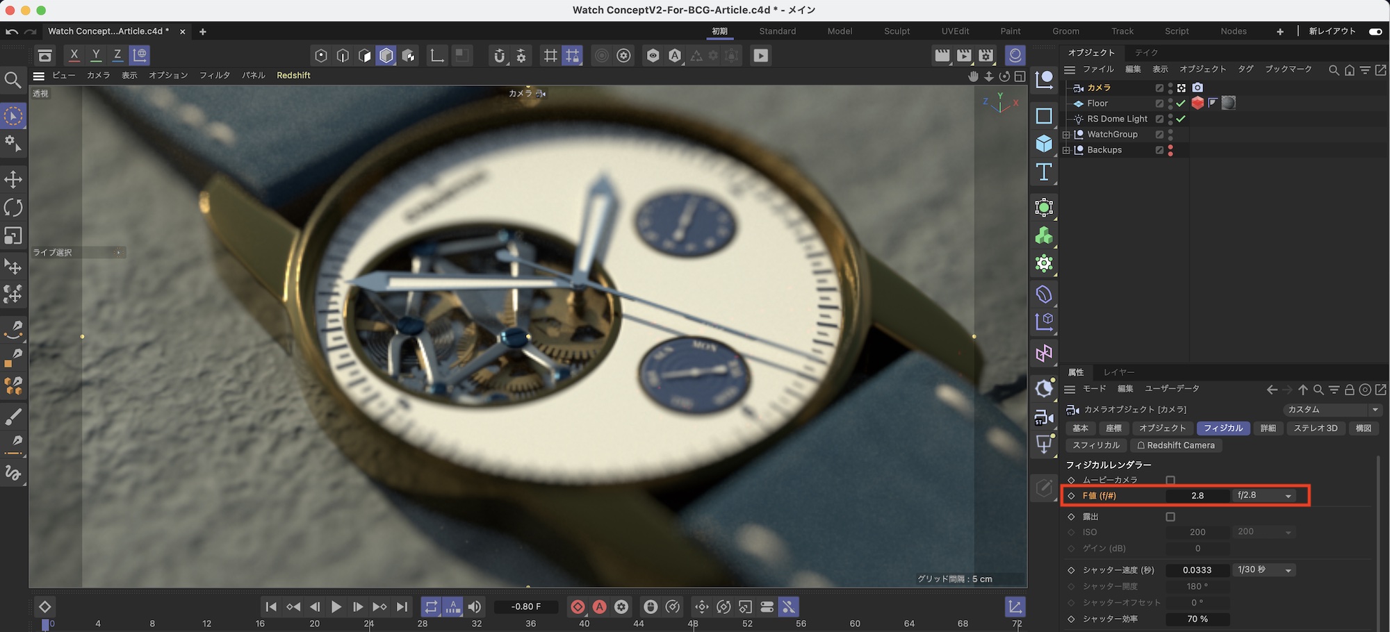Open the 1/30 秒 shutter speed dropdown
The width and height of the screenshot is (1390, 632).
[x=1264, y=570]
